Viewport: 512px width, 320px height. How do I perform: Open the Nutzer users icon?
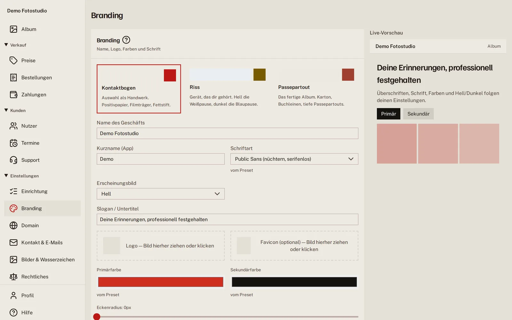(13, 126)
